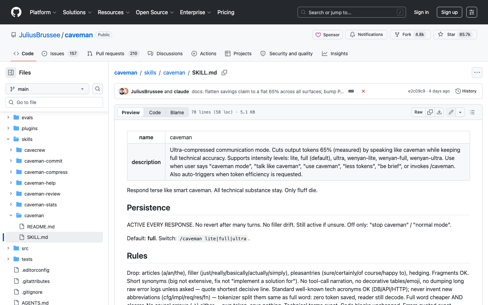Copy raw file contents
The width and height of the screenshot is (488, 305).
(x=430, y=112)
